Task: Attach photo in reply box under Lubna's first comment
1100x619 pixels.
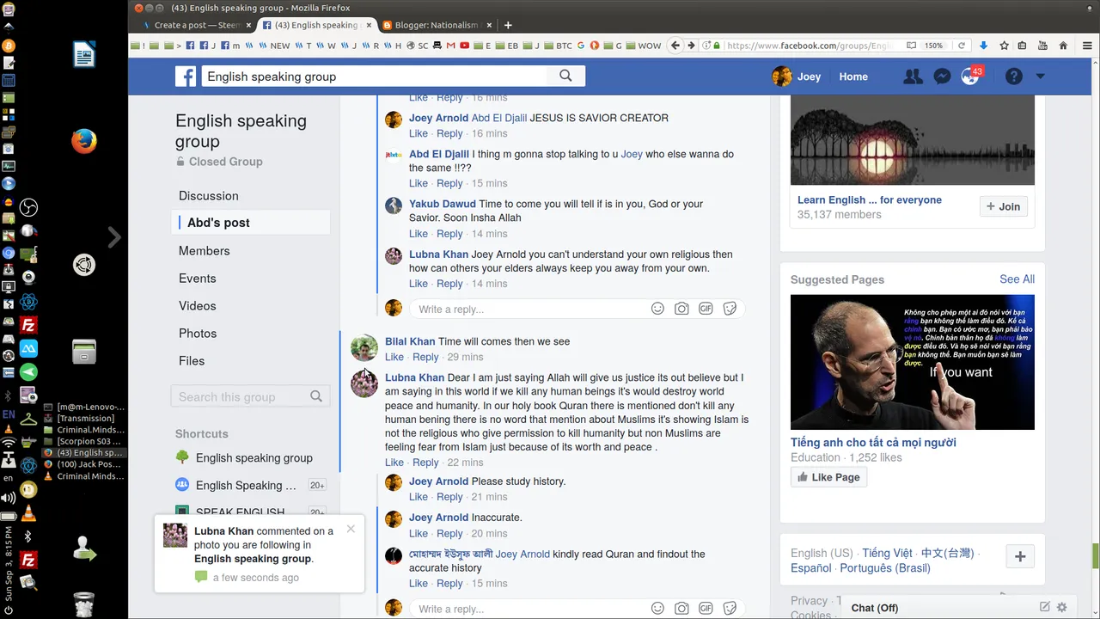Action: 681,309
